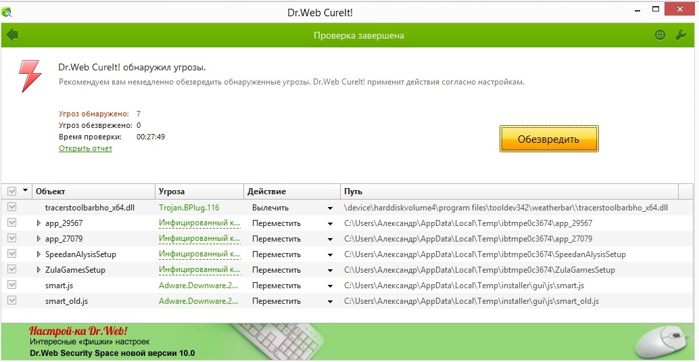Viewport: 699px width, 362px height.
Task: Open the language globe icon
Action: (x=660, y=35)
